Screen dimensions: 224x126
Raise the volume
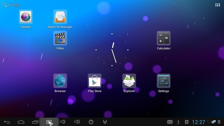(77, 122)
